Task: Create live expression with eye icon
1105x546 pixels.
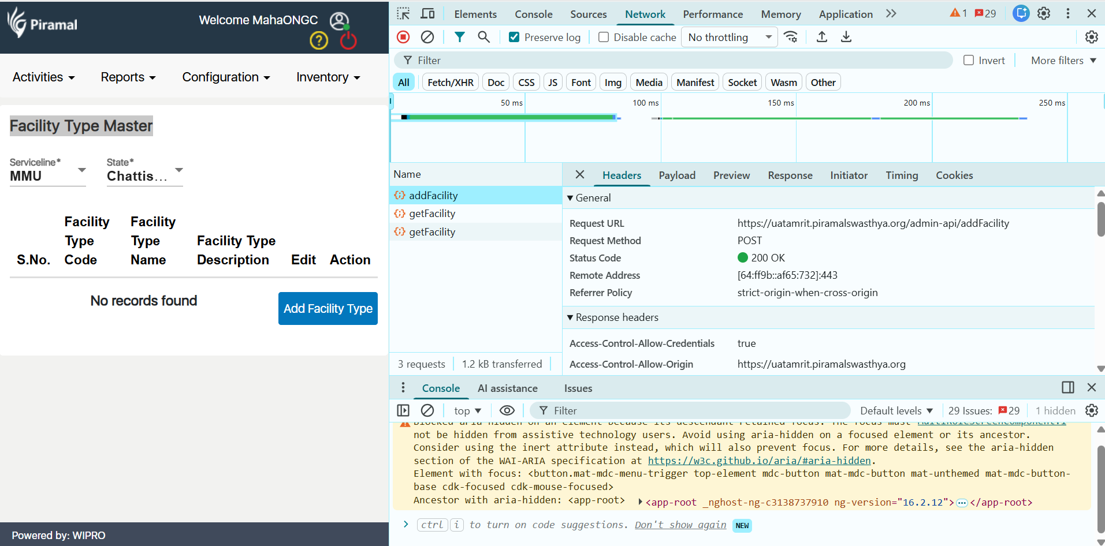Action: 507,410
